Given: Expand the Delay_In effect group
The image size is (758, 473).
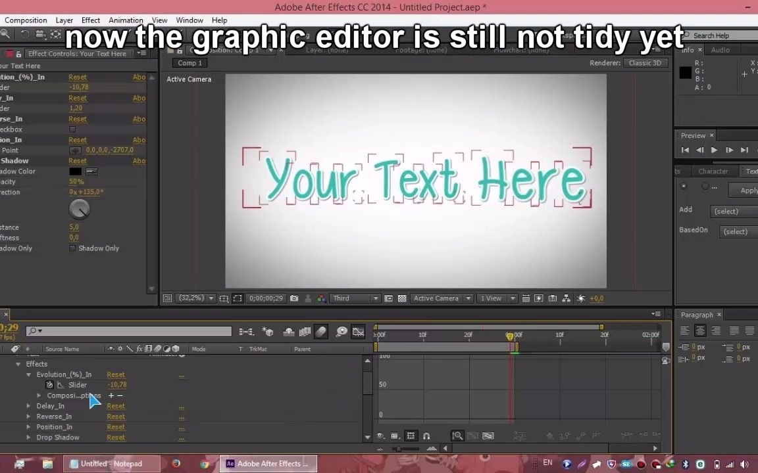Looking at the screenshot, I should coord(28,405).
